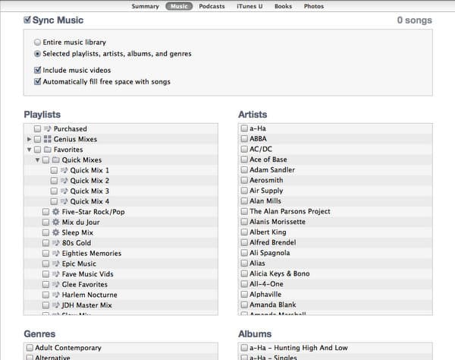Click the Eighties Memories playlist icon
Image resolution: width=455 pixels, height=360 pixels.
pyautogui.click(x=55, y=254)
